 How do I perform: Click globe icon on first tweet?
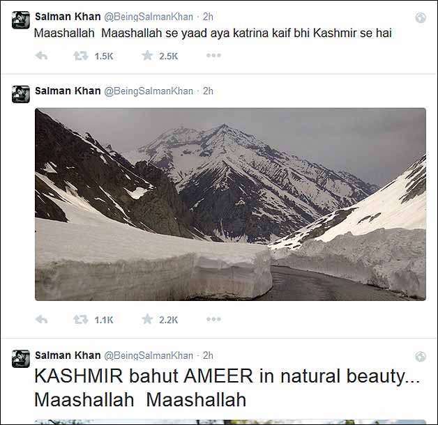[421, 17]
